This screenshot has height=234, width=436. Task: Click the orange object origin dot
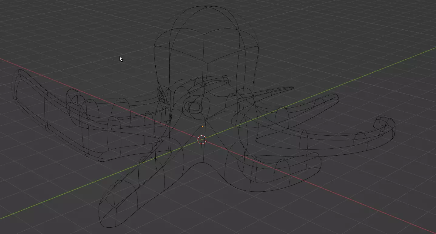coord(202,127)
